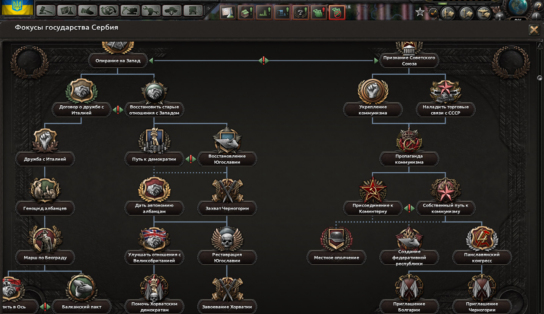
Task: Open the logistics ledger toolbar button
Action: point(193,10)
